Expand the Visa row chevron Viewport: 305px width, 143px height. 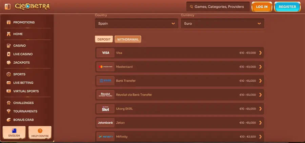(x=261, y=53)
